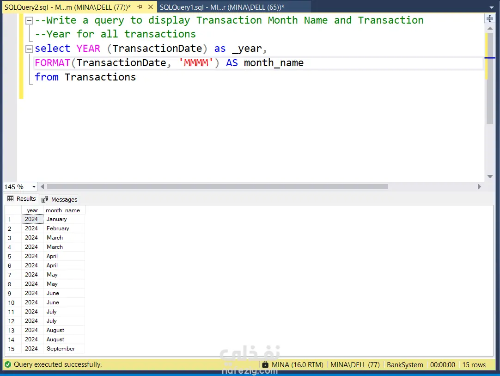Open the 145 % zoom dropdown
The height and width of the screenshot is (376, 500).
pyautogui.click(x=34, y=187)
